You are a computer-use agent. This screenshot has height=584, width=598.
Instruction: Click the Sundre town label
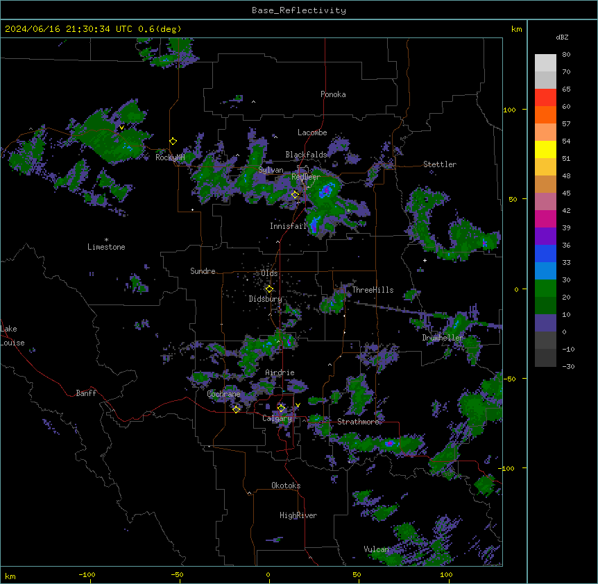pos(203,271)
